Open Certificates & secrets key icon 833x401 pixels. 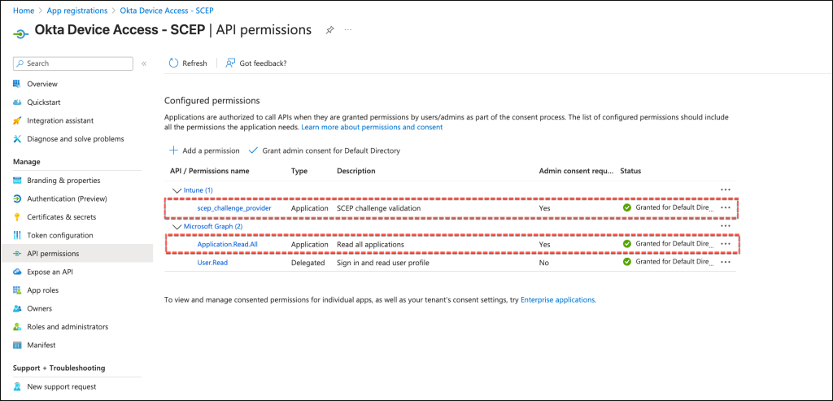[x=18, y=217]
